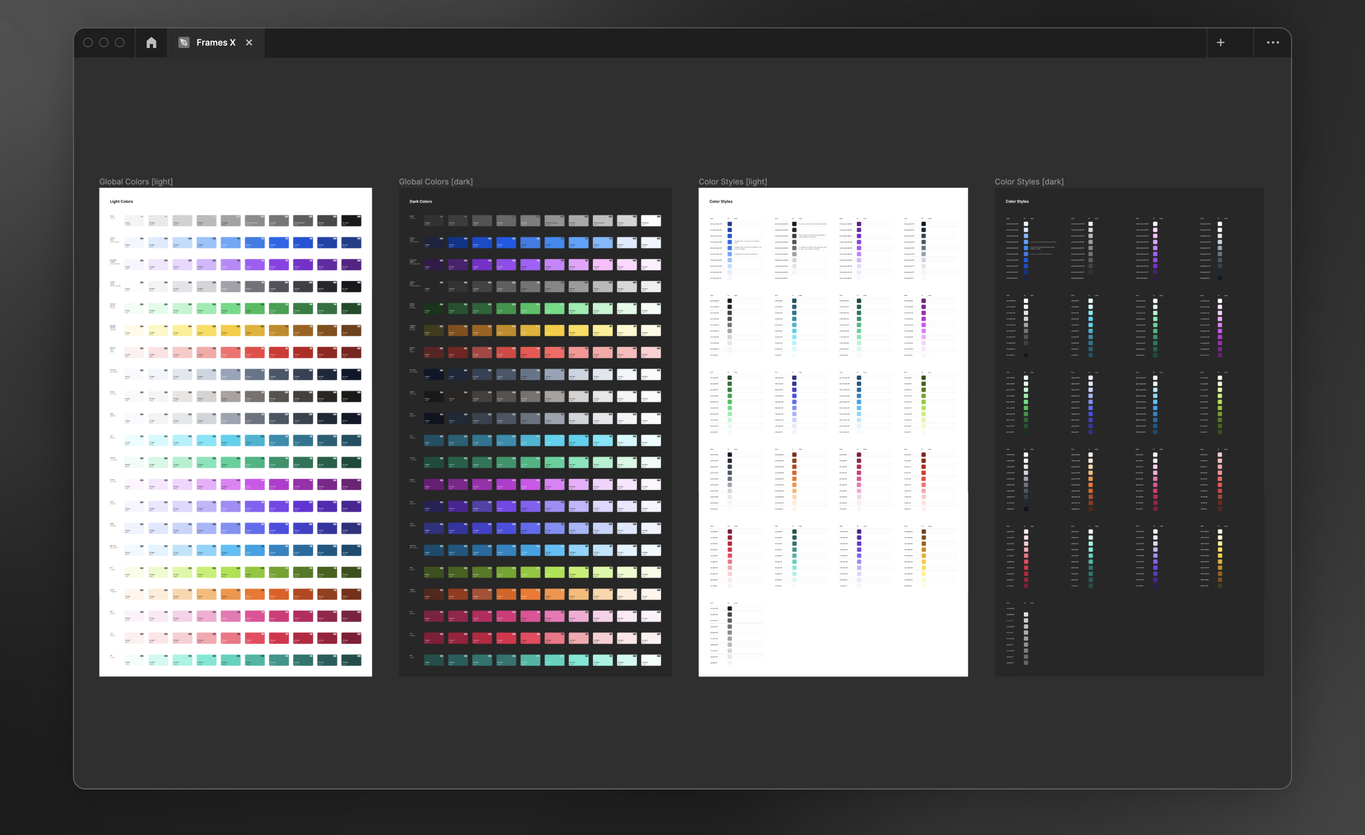The image size is (1365, 835).
Task: Click Color Styles heading in white frame
Action: [x=721, y=202]
